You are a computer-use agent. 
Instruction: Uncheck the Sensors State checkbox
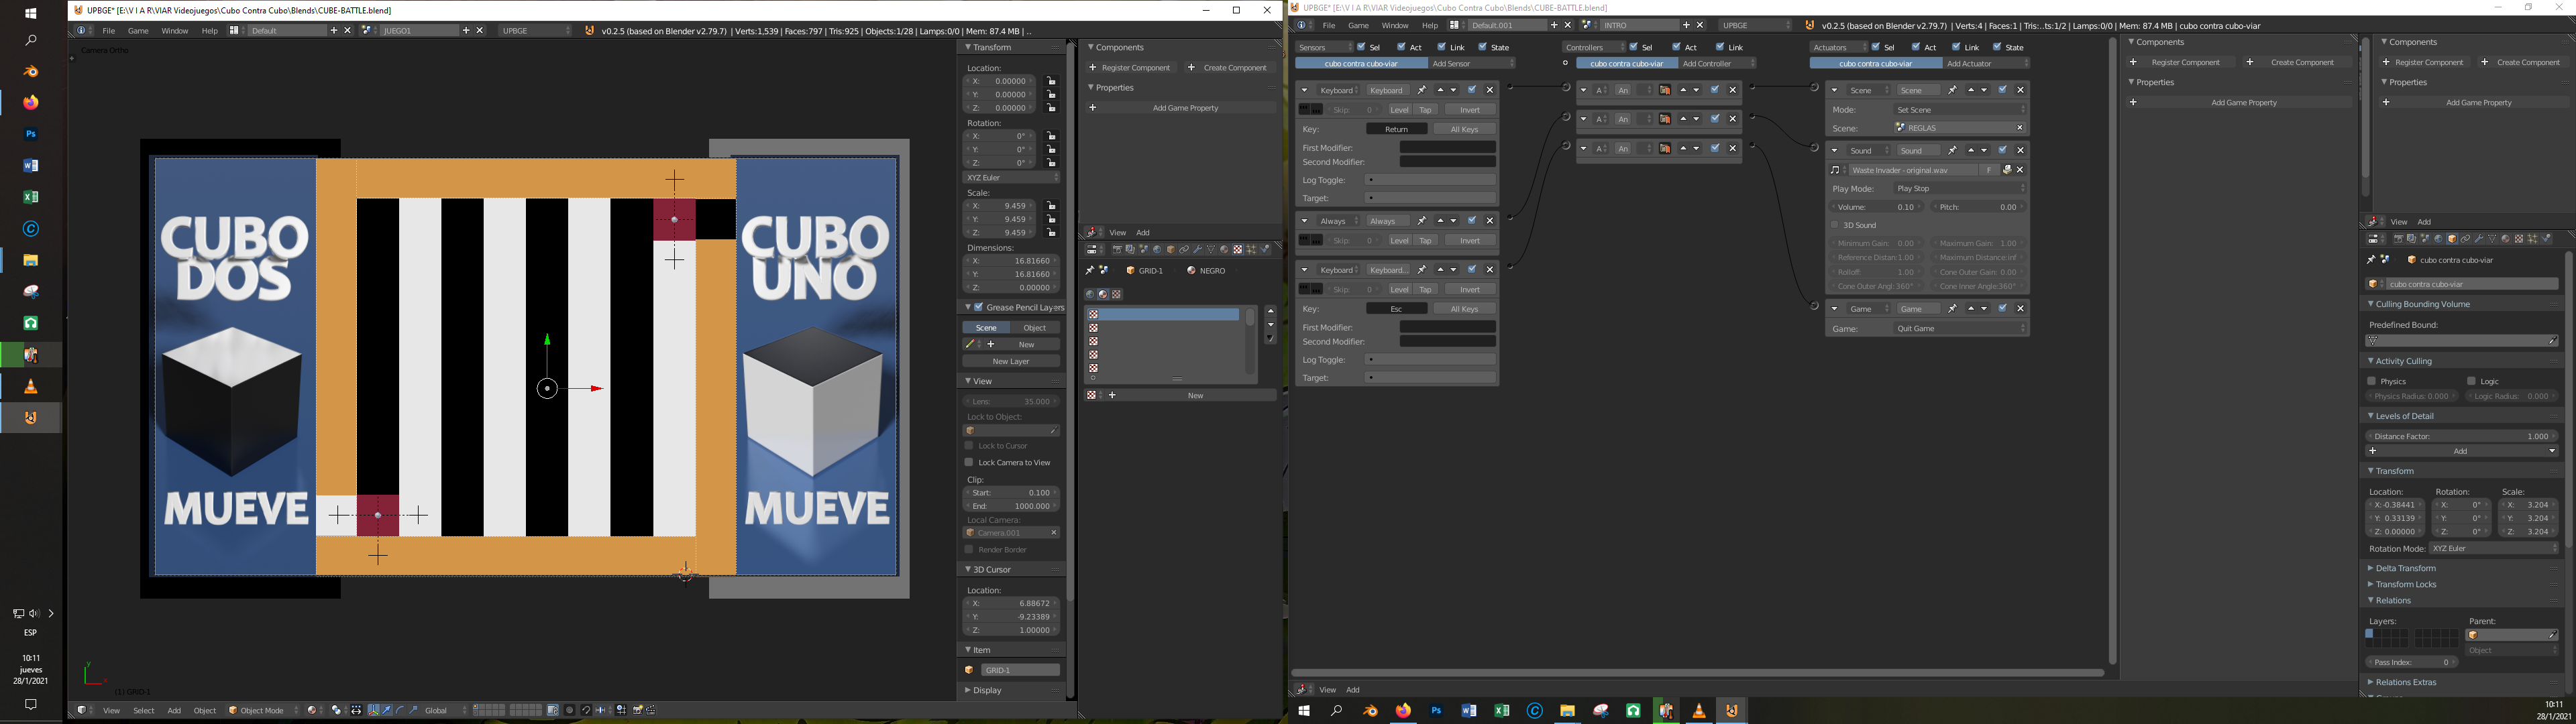1484,47
